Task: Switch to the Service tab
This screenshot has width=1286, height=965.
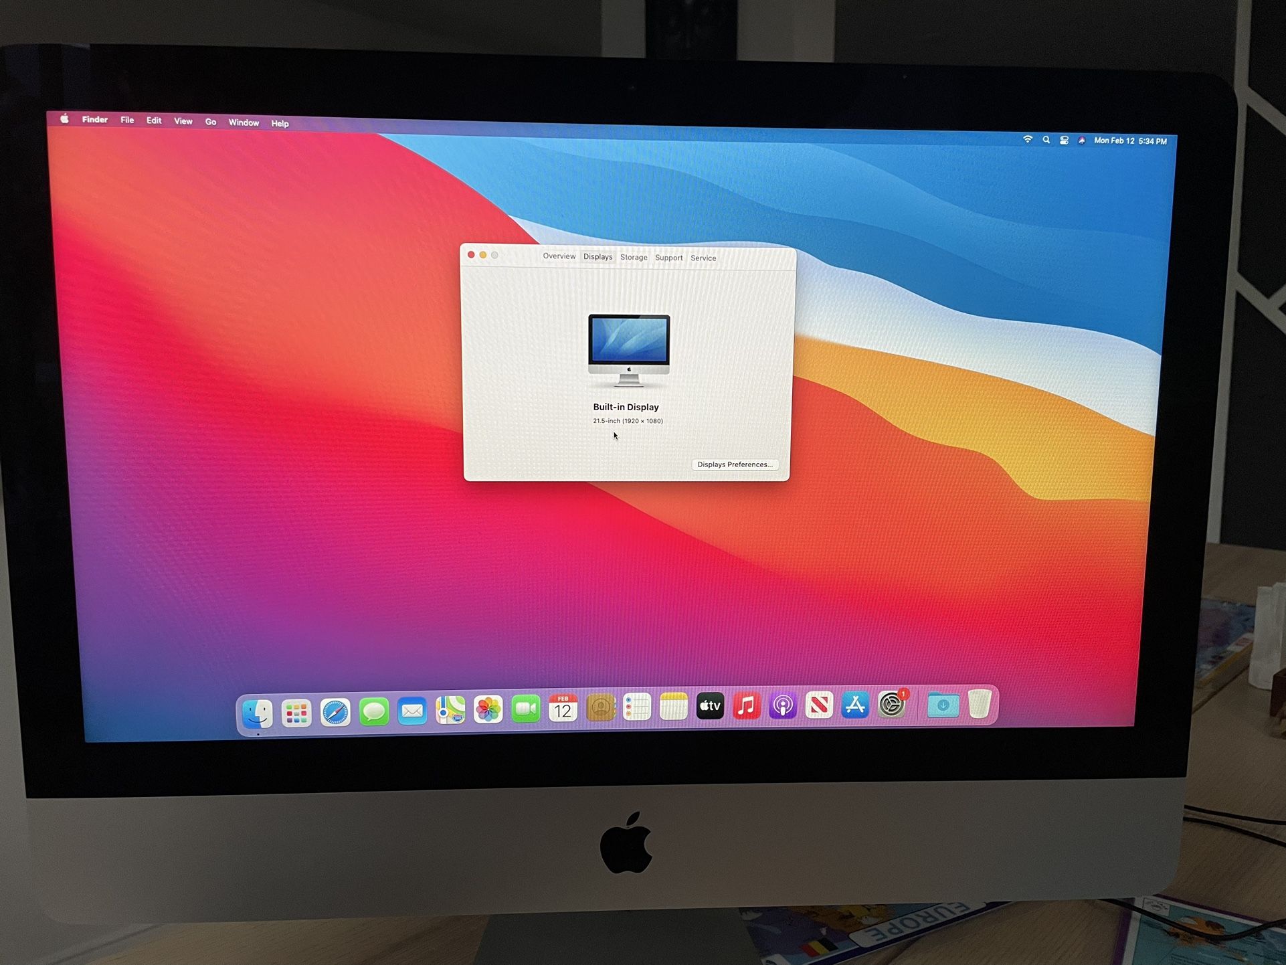Action: coord(703,258)
